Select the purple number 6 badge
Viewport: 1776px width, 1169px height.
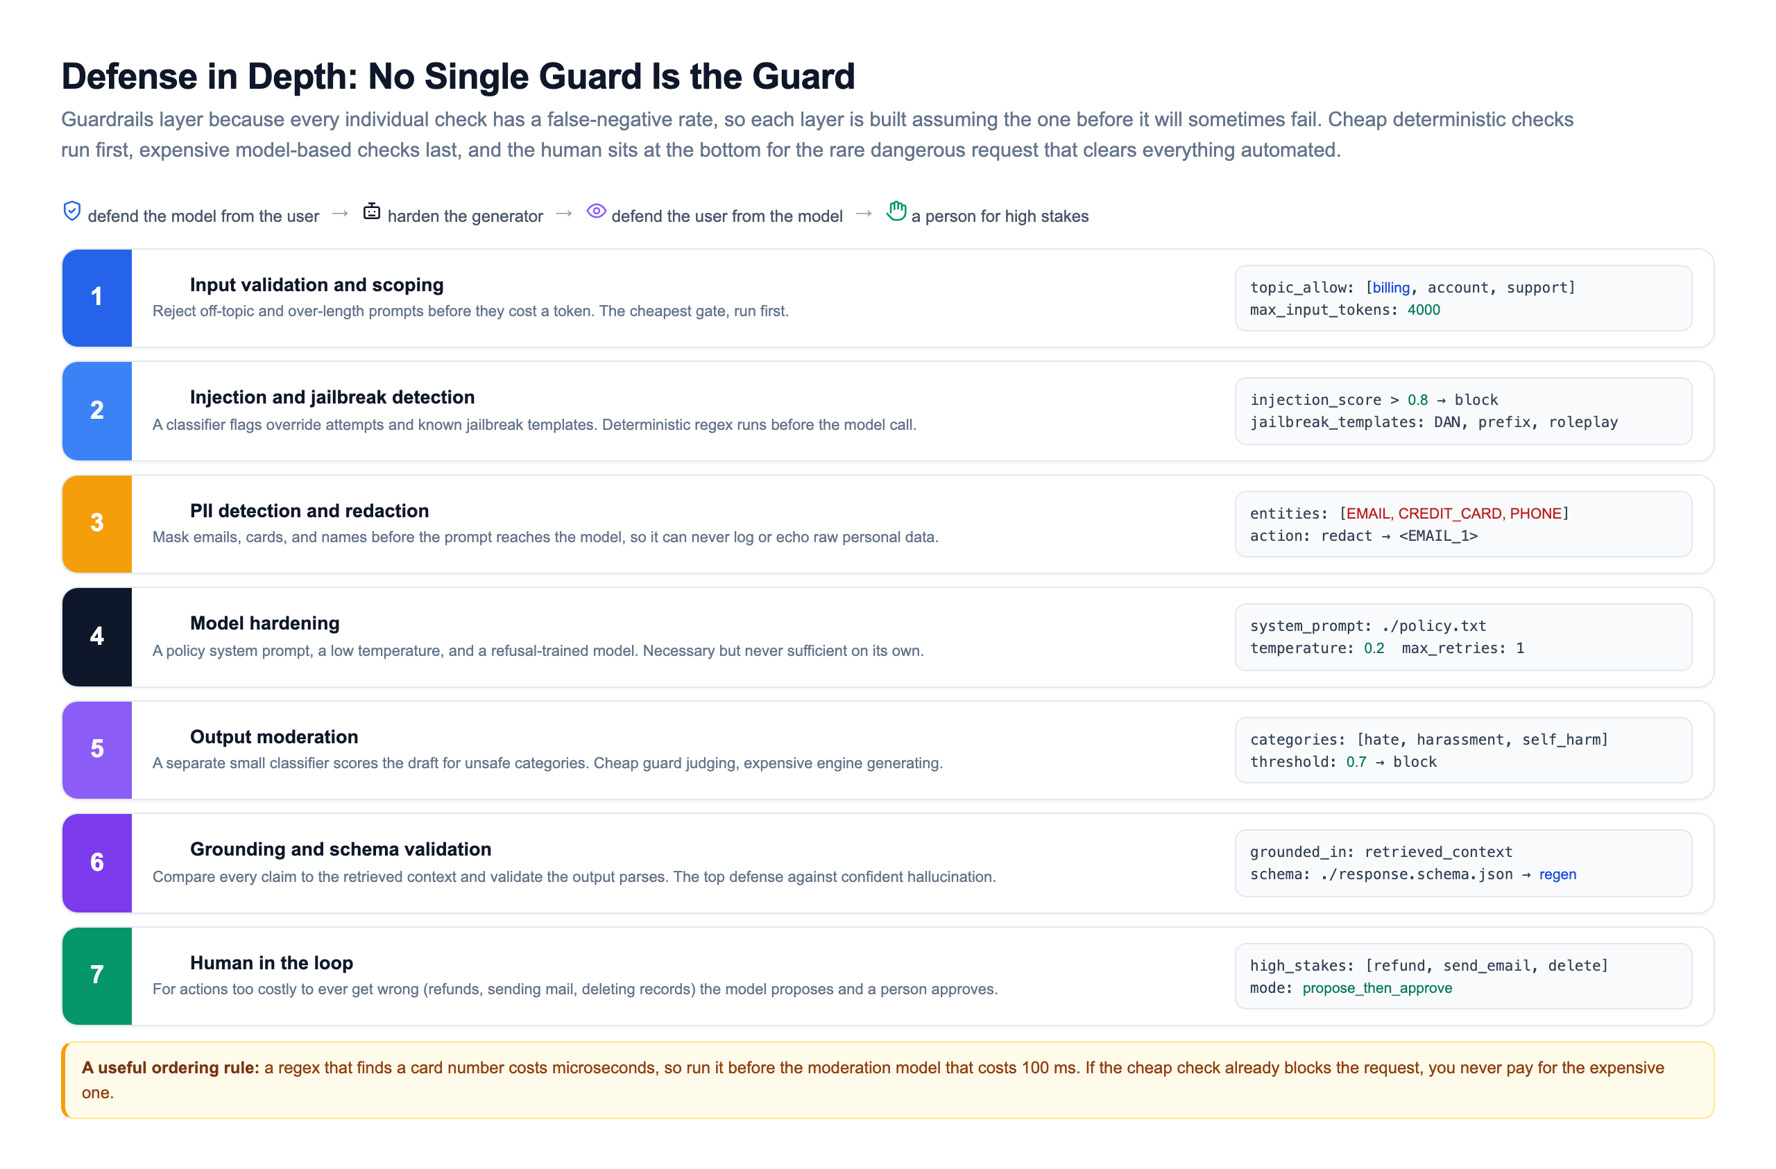point(97,863)
